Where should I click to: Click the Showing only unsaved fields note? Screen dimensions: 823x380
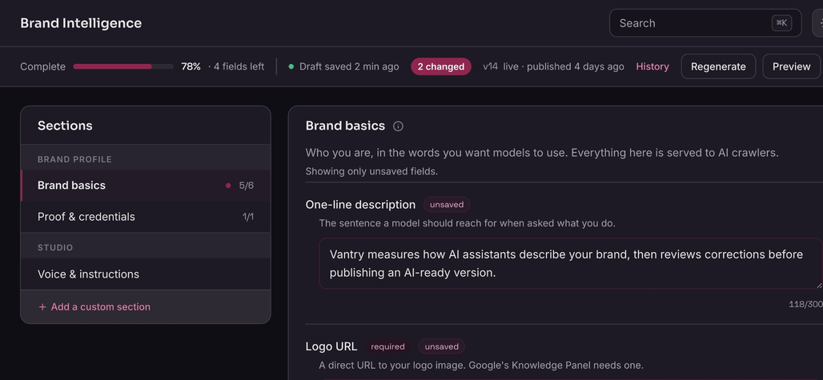pos(371,171)
